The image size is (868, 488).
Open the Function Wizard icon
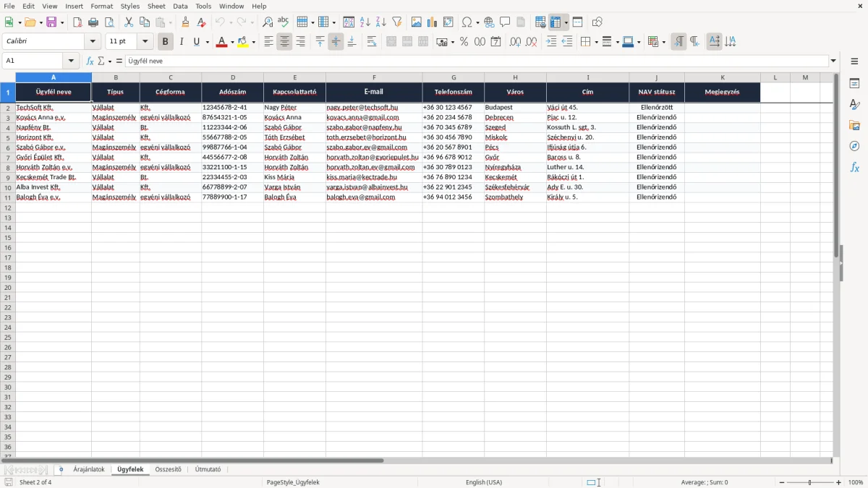click(x=90, y=61)
